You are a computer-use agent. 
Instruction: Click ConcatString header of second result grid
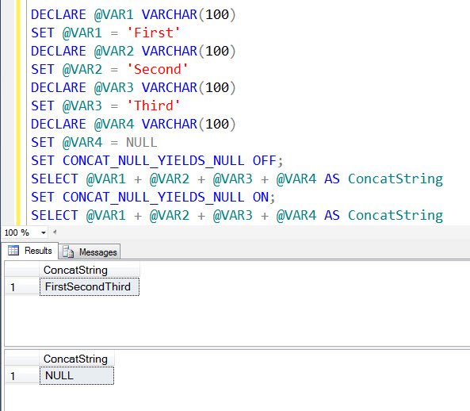click(77, 359)
